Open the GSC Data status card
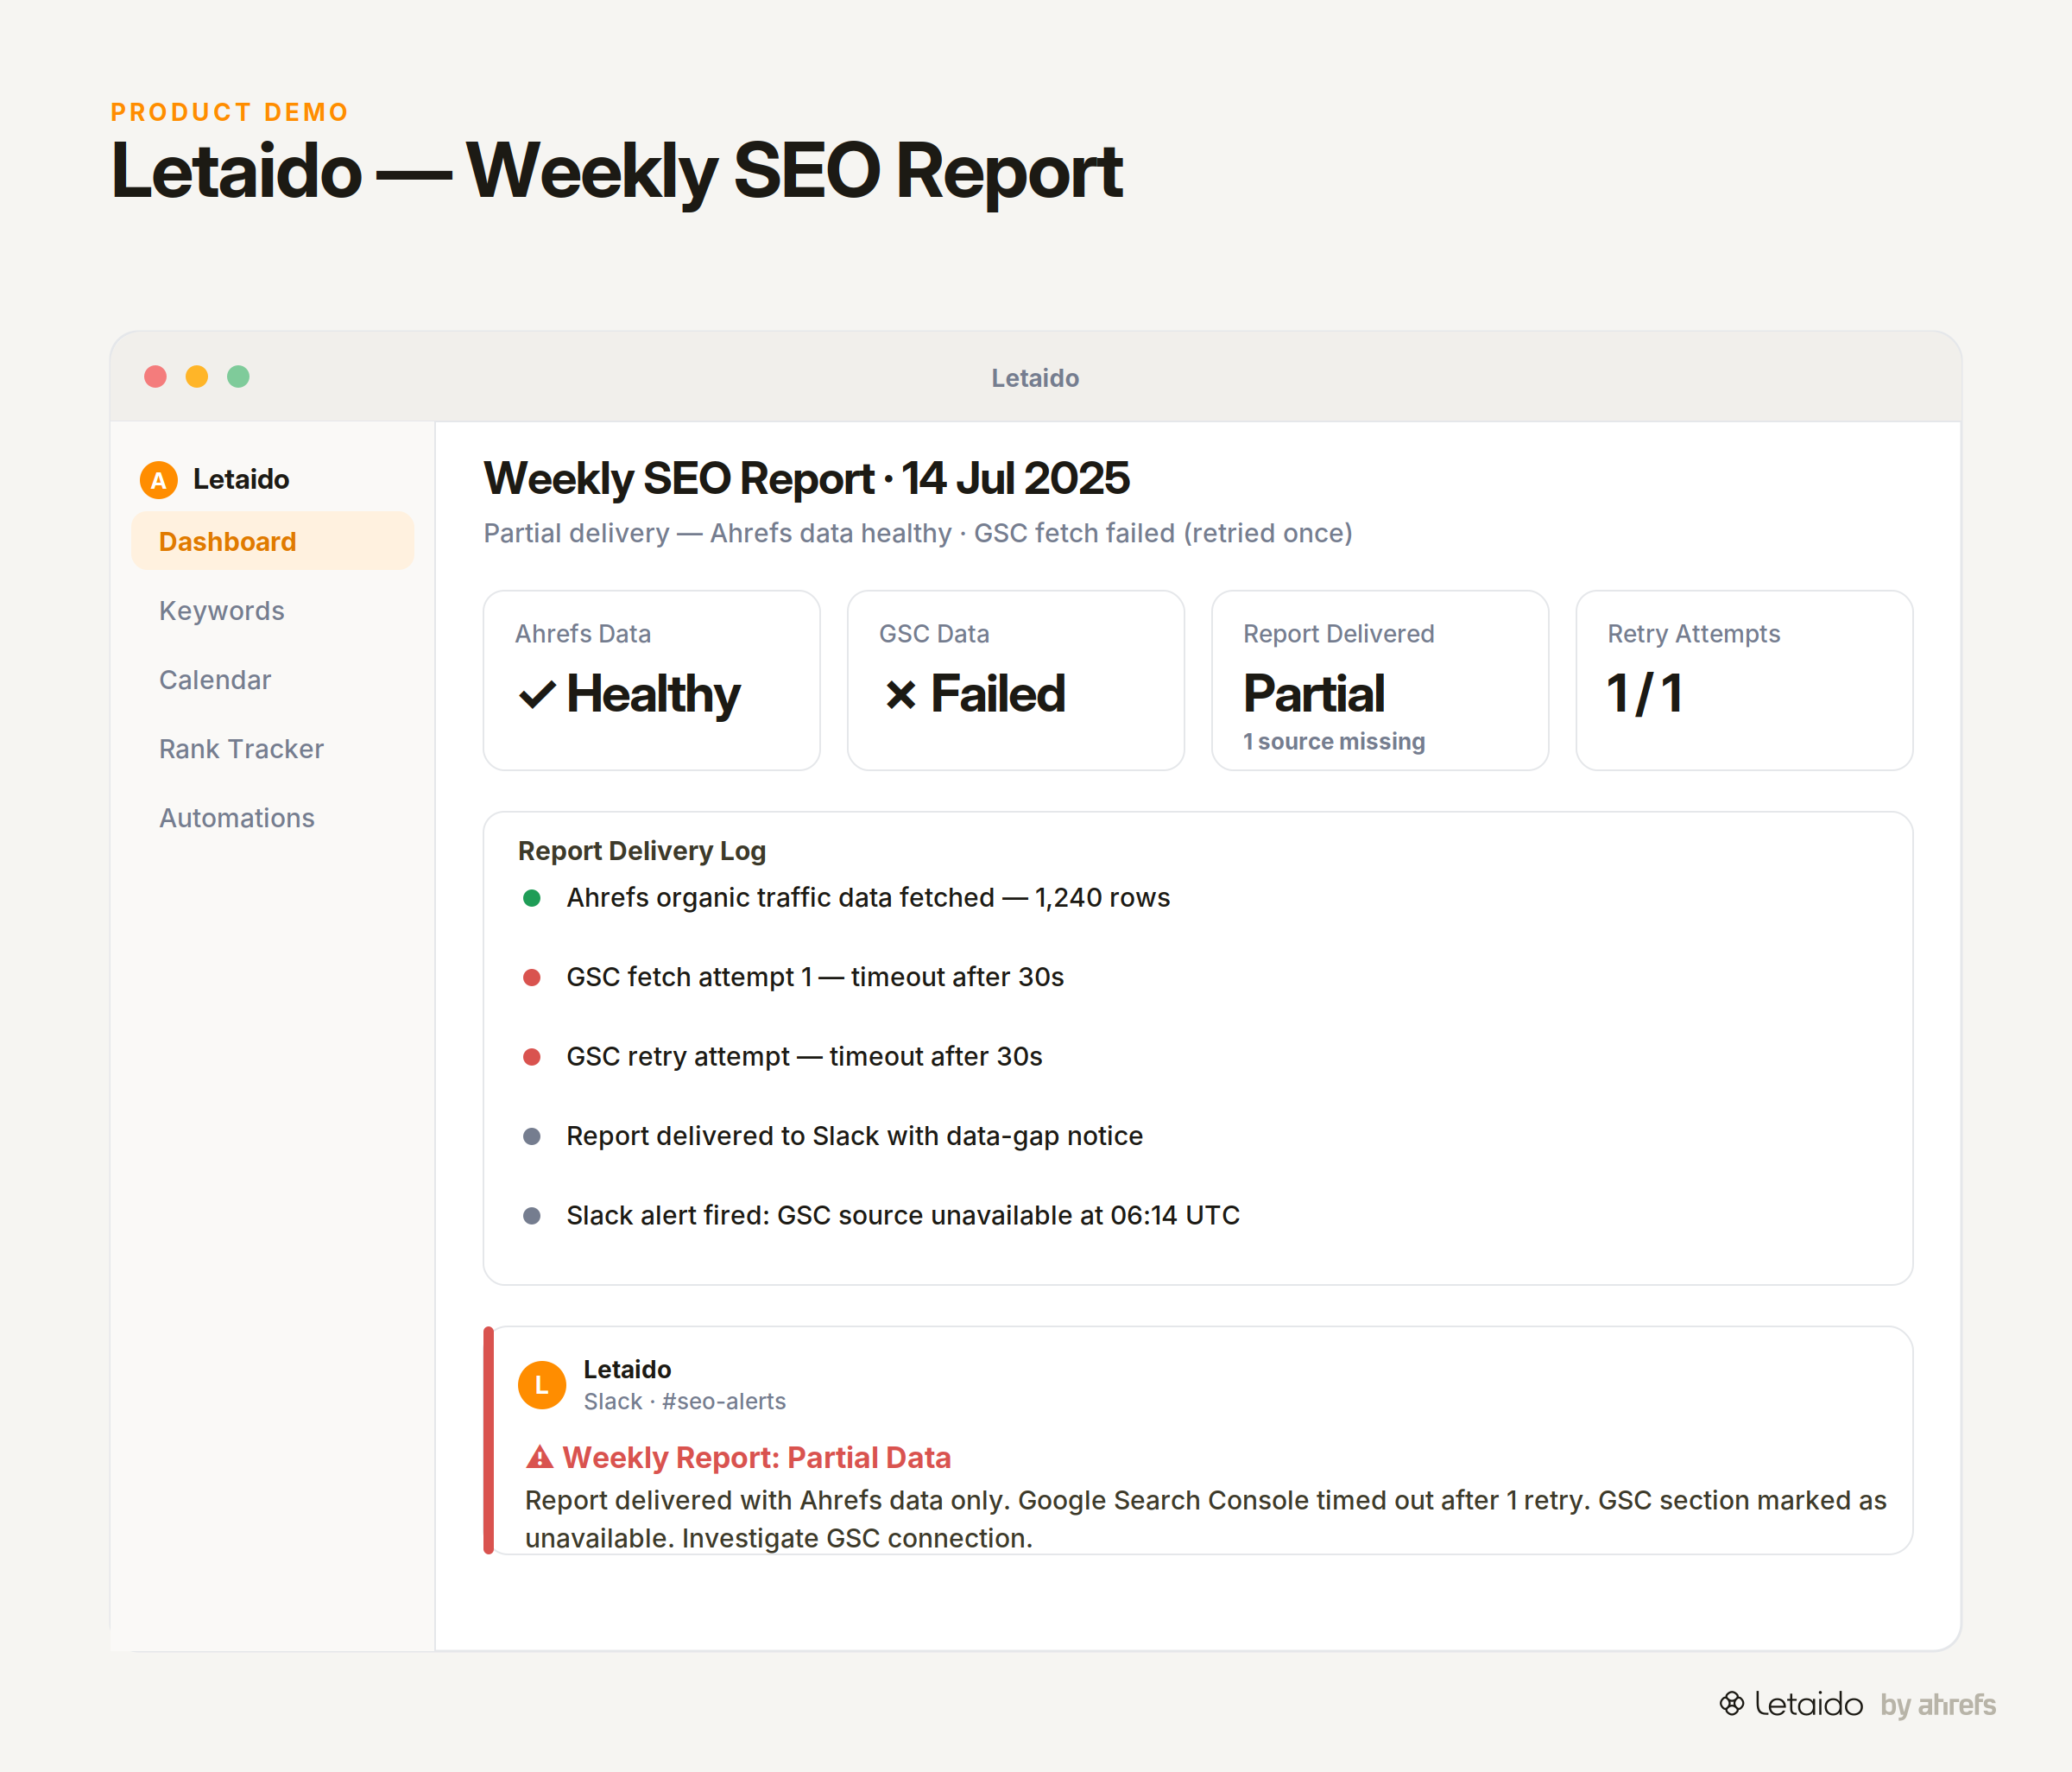This screenshot has width=2072, height=1772. pos(1016,680)
